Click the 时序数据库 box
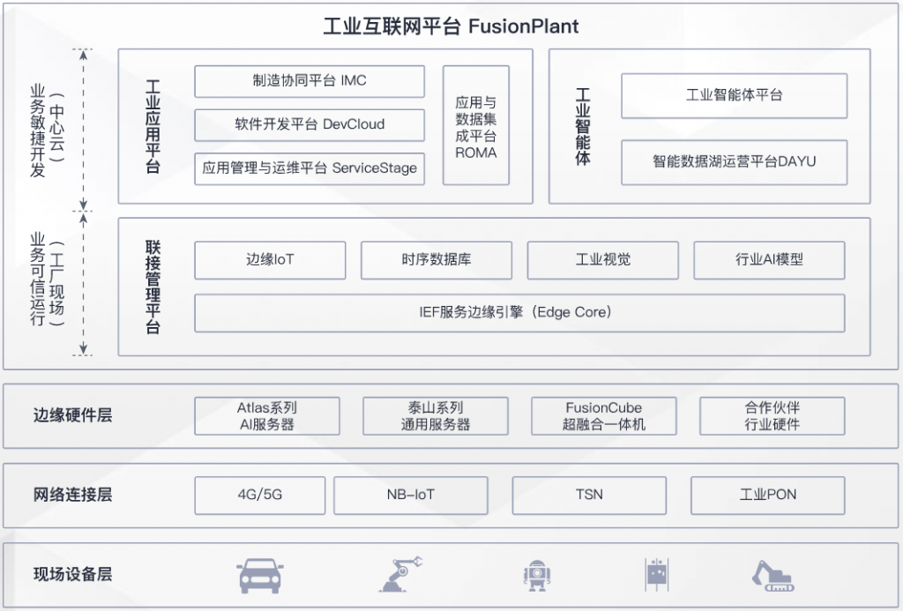Image resolution: width=903 pixels, height=611 pixels. tap(436, 260)
